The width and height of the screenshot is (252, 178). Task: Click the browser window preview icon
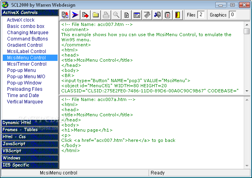click(136, 15)
